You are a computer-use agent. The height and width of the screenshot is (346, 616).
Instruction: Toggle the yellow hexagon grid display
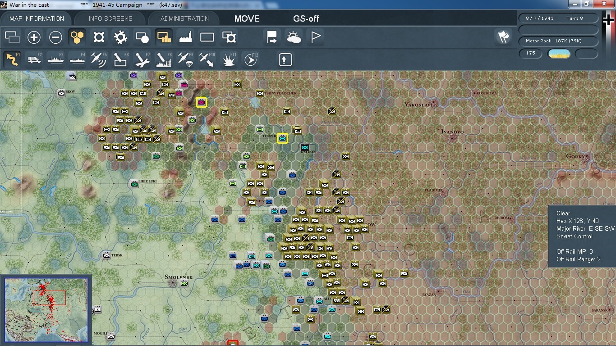(77, 37)
